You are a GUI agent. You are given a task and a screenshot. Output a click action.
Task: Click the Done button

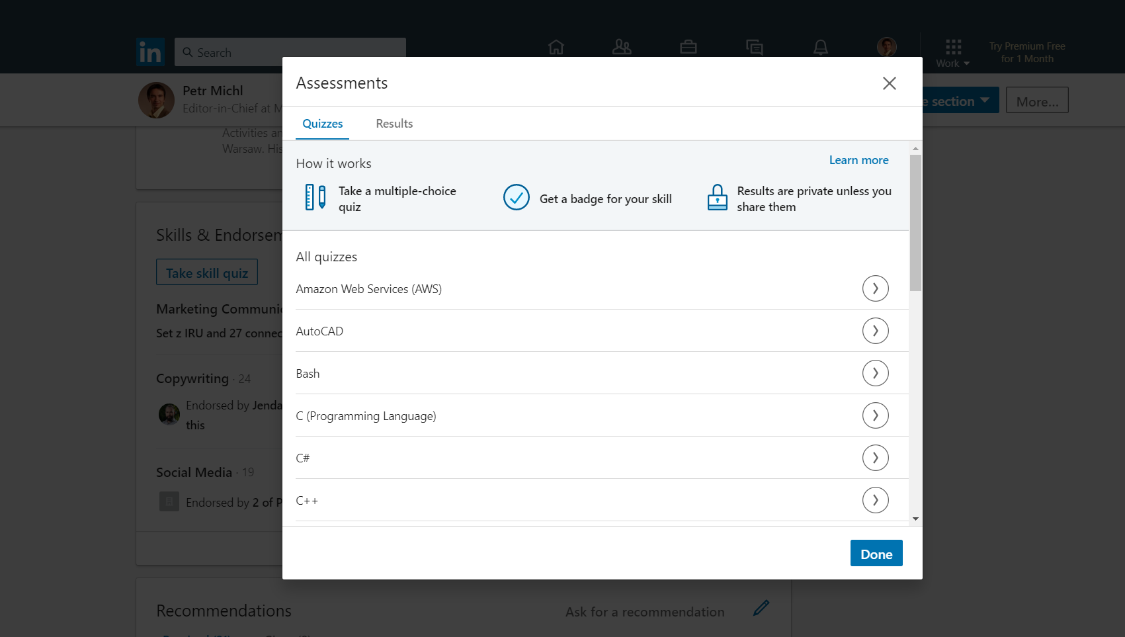point(876,554)
